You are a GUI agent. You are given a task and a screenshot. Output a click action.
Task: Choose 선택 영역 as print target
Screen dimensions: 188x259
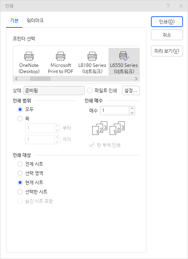point(20,173)
